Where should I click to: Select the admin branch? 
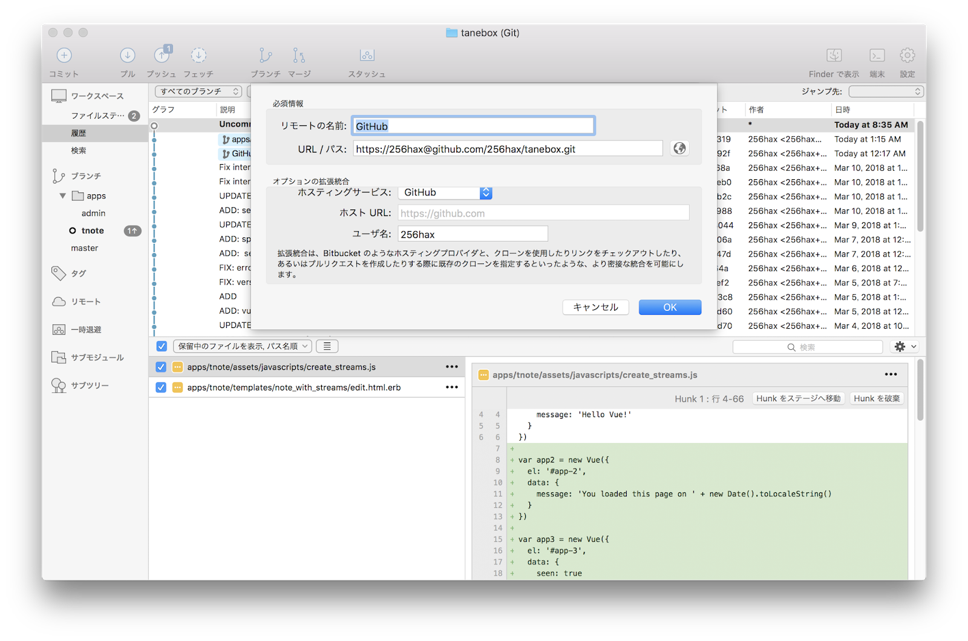click(x=93, y=214)
